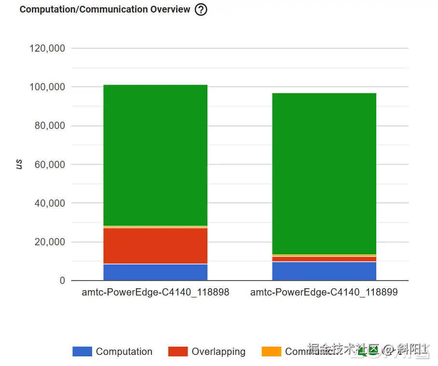The image size is (438, 366).
Task: Click the us y-axis unit label
Action: point(19,164)
